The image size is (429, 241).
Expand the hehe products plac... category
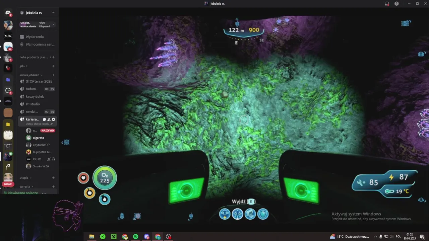[35, 57]
